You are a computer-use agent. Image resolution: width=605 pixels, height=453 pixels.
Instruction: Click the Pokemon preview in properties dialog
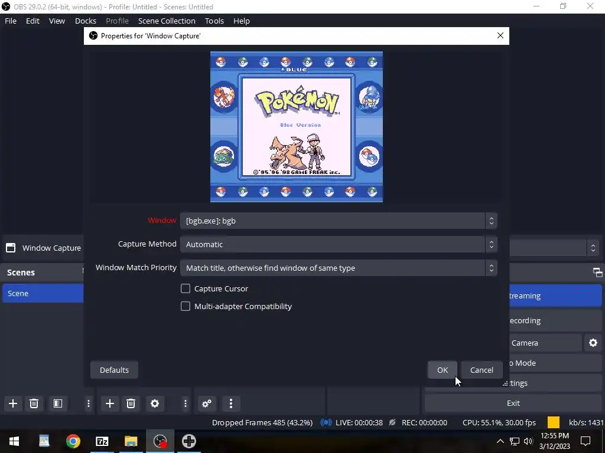pyautogui.click(x=297, y=127)
